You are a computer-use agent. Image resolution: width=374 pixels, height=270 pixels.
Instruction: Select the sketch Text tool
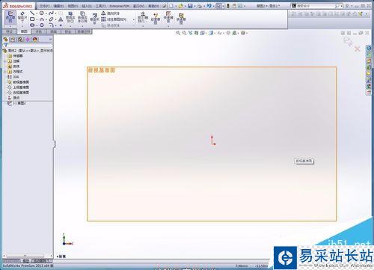[61, 19]
